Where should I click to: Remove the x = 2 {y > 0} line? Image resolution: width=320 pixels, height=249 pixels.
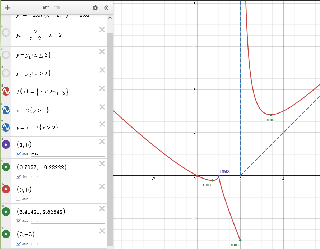coord(102,107)
